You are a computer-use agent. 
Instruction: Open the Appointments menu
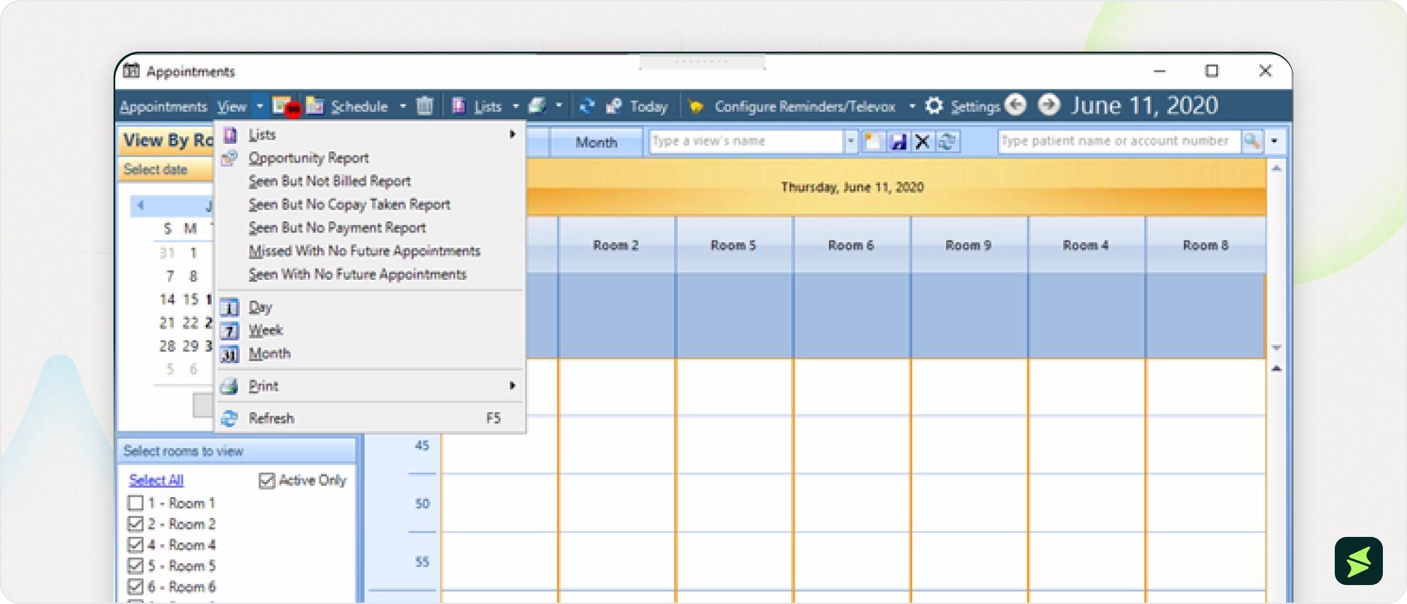click(163, 107)
